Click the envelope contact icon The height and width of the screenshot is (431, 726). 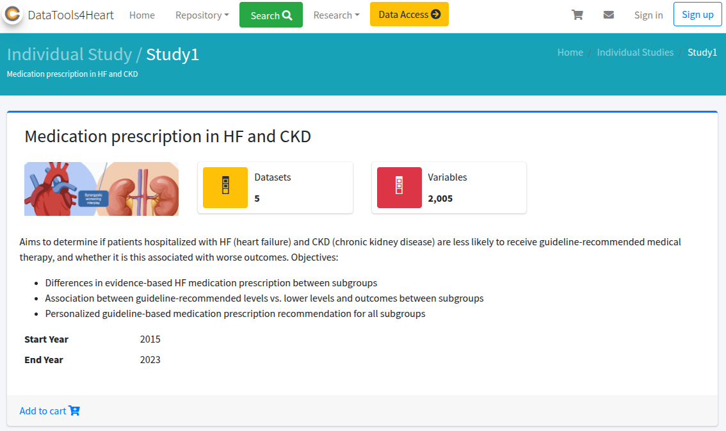[608, 15]
